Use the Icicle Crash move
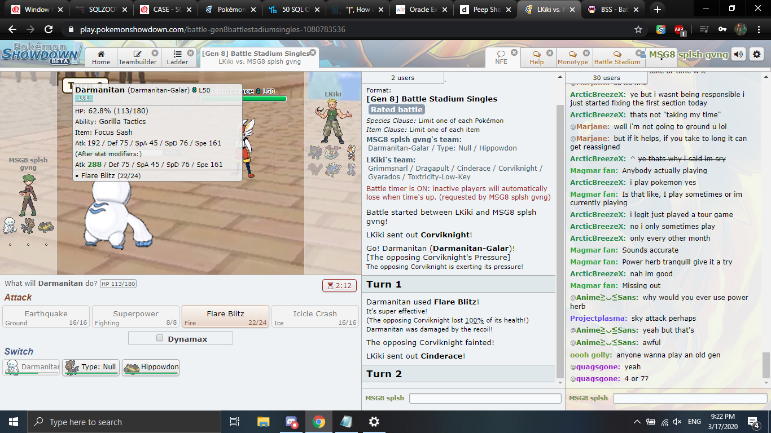Screen dimensions: 771x433 (314, 316)
